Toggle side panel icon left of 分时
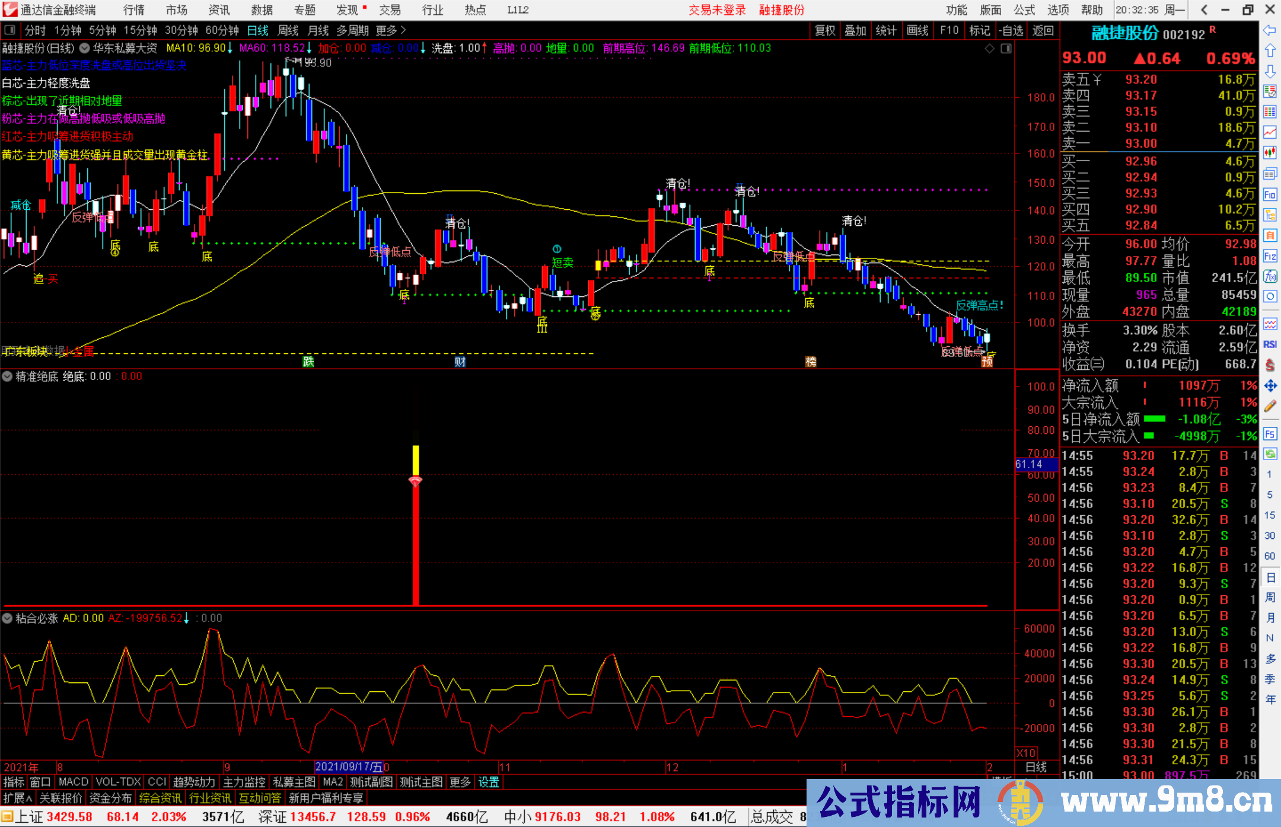The height and width of the screenshot is (827, 1281). [10, 30]
